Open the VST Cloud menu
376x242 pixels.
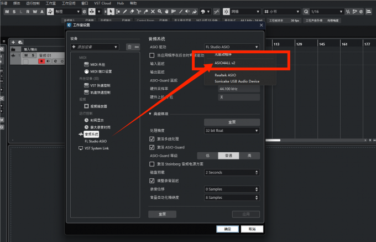click(102, 3)
